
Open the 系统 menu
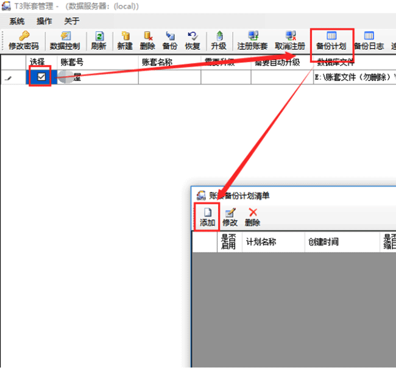[x=17, y=21]
